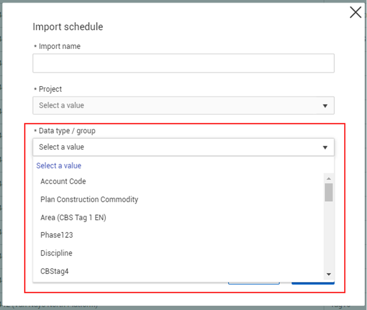This screenshot has height=310, width=367.
Task: Click the list scrollbar down arrow
Action: coord(328,274)
